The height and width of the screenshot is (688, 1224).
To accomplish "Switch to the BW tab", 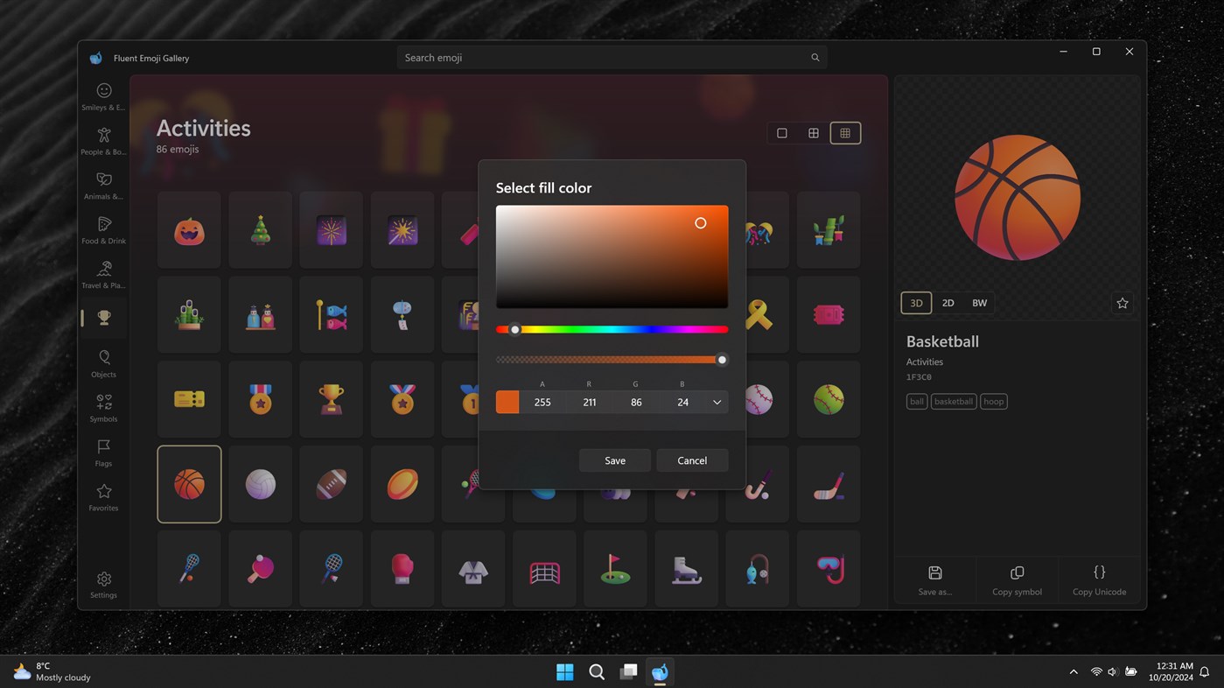I will (979, 302).
